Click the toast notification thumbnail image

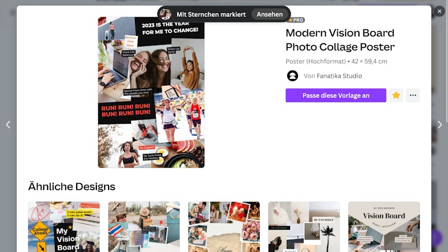[165, 15]
